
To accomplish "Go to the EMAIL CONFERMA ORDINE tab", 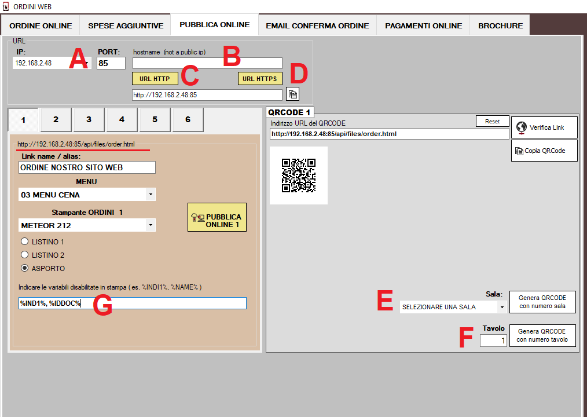I will point(317,25).
